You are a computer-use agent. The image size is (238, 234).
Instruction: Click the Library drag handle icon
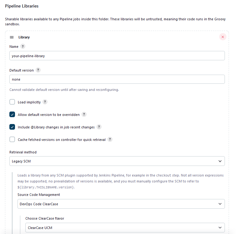12,37
